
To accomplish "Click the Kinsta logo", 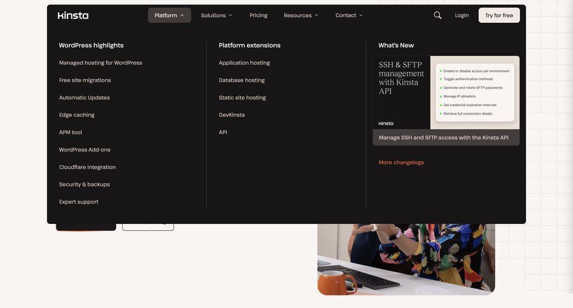I will point(73,15).
